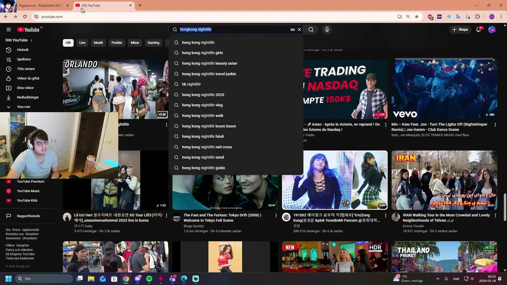Open Historik in the sidebar
This screenshot has height=285, width=507.
[x=28, y=50]
